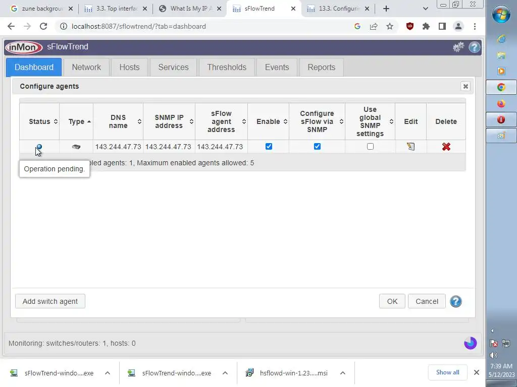Toggle Chrome side panel icon
The width and height of the screenshot is (517, 387).
pyautogui.click(x=442, y=26)
